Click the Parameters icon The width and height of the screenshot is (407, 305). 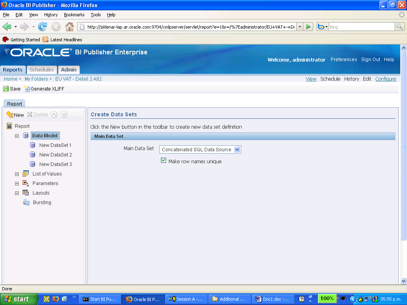[26, 183]
